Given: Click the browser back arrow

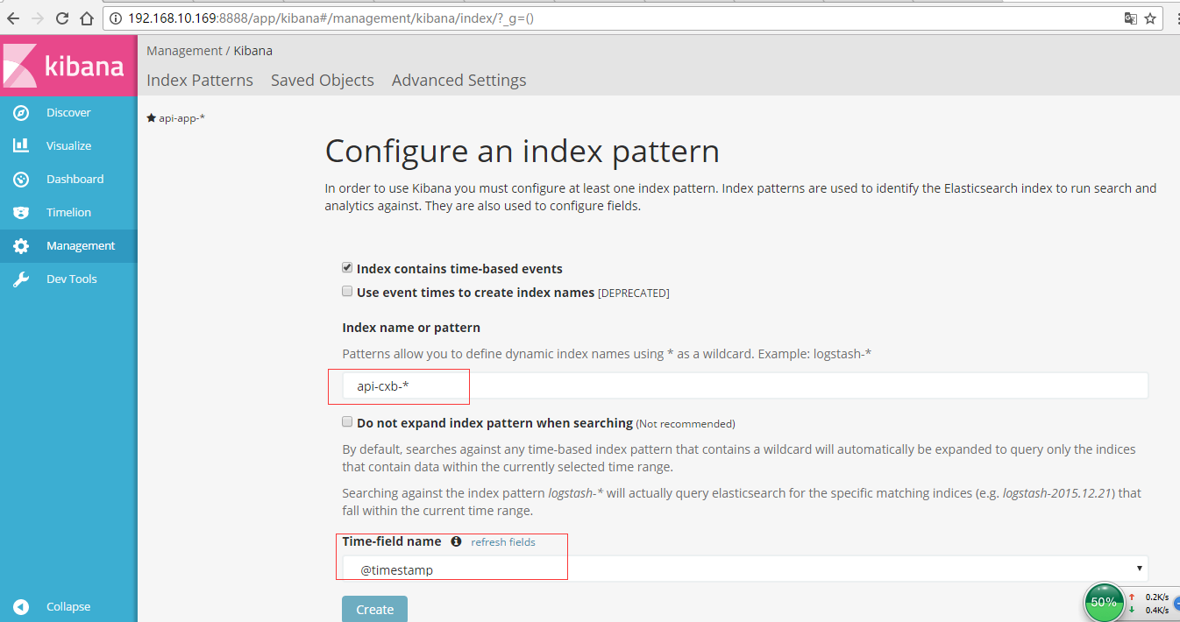Looking at the screenshot, I should tap(13, 18).
